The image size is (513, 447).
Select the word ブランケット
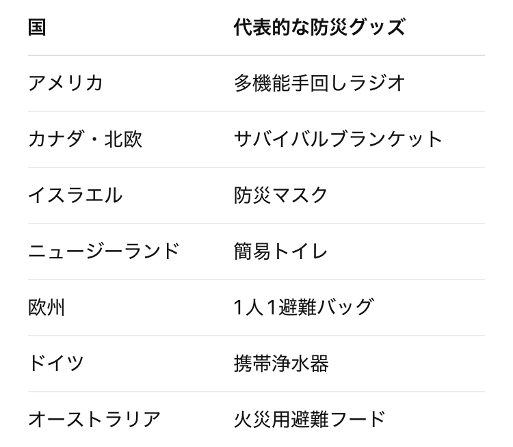click(x=386, y=139)
